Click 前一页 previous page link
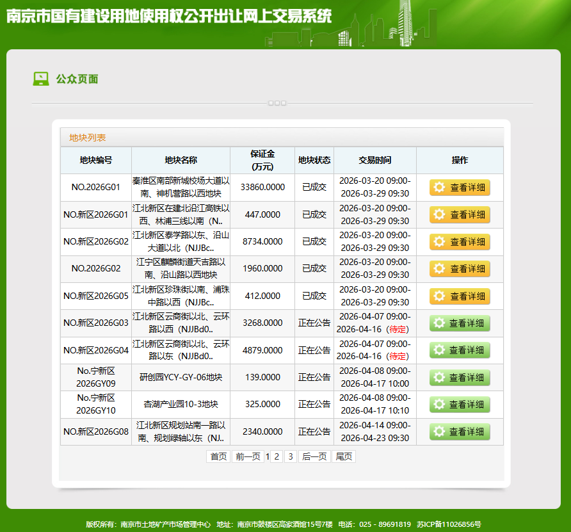571x532 pixels. coord(247,456)
